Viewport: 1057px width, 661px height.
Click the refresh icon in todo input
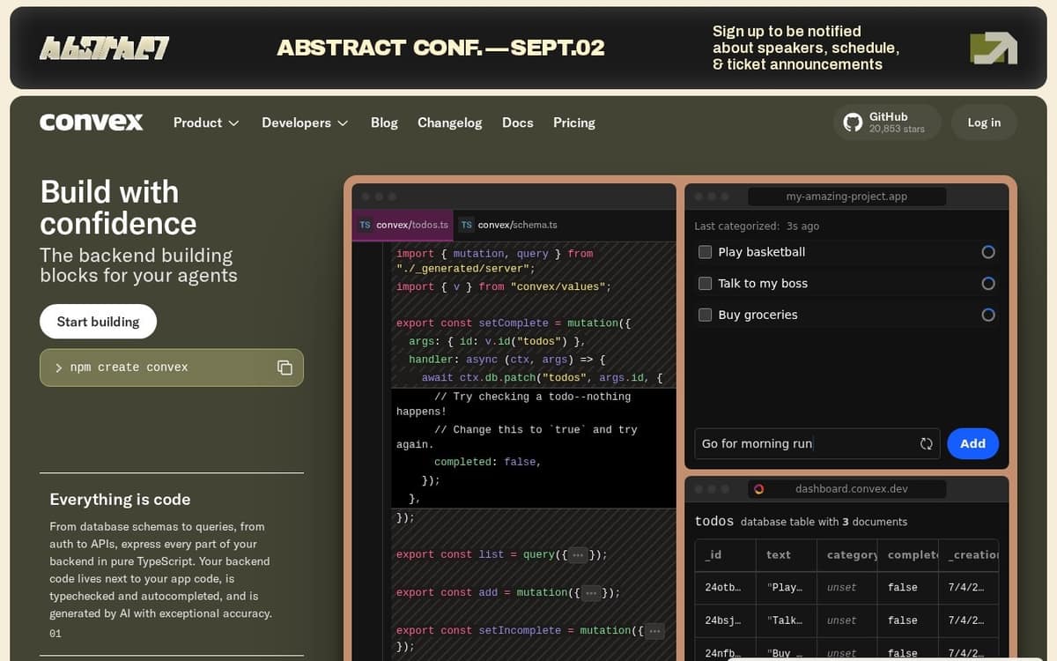[927, 444]
